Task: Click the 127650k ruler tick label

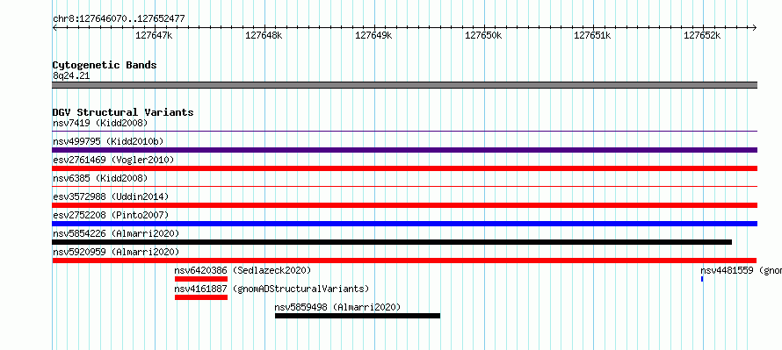Action: point(483,36)
